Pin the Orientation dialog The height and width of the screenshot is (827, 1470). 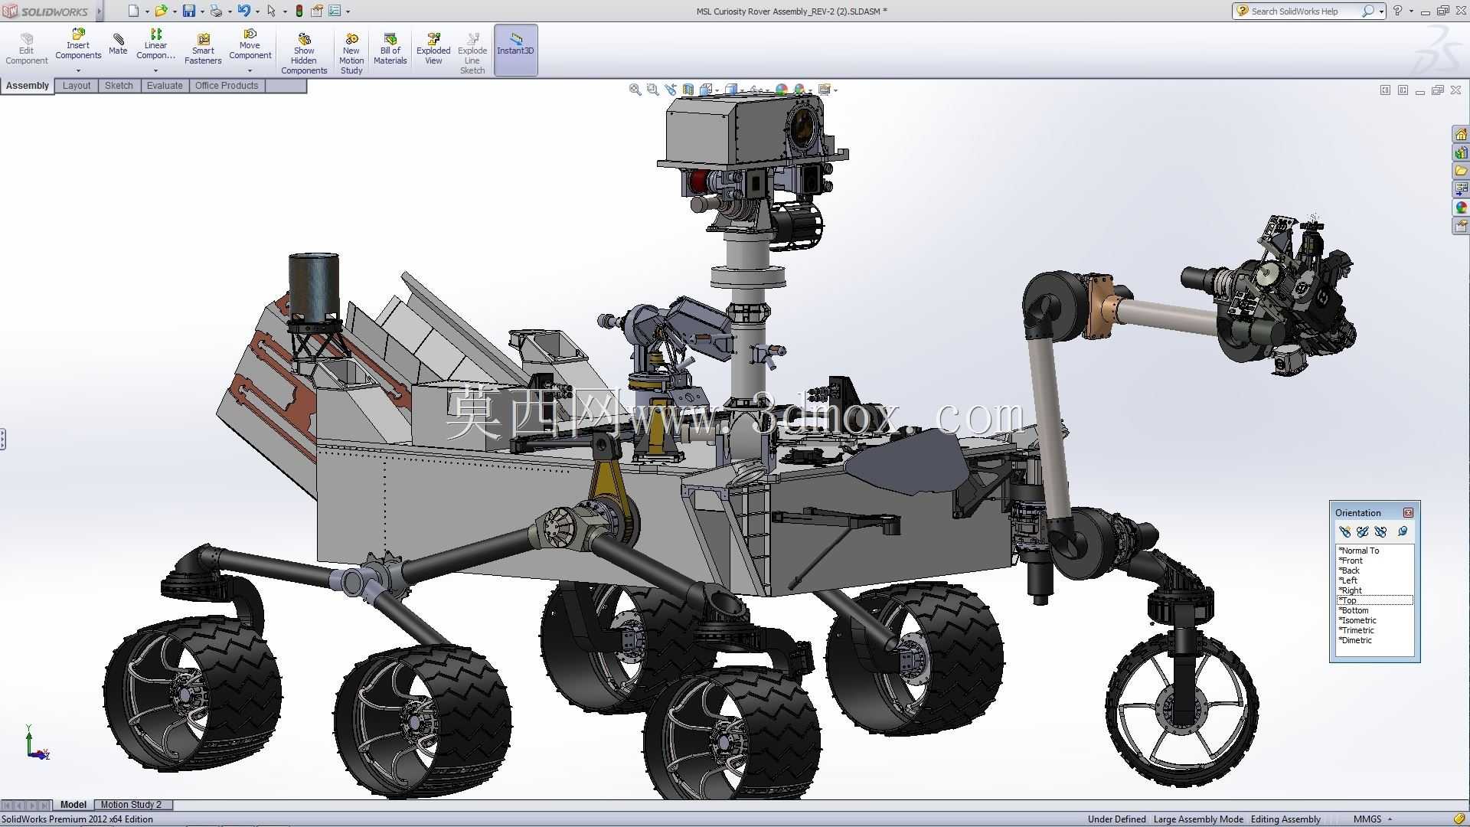pyautogui.click(x=1403, y=531)
